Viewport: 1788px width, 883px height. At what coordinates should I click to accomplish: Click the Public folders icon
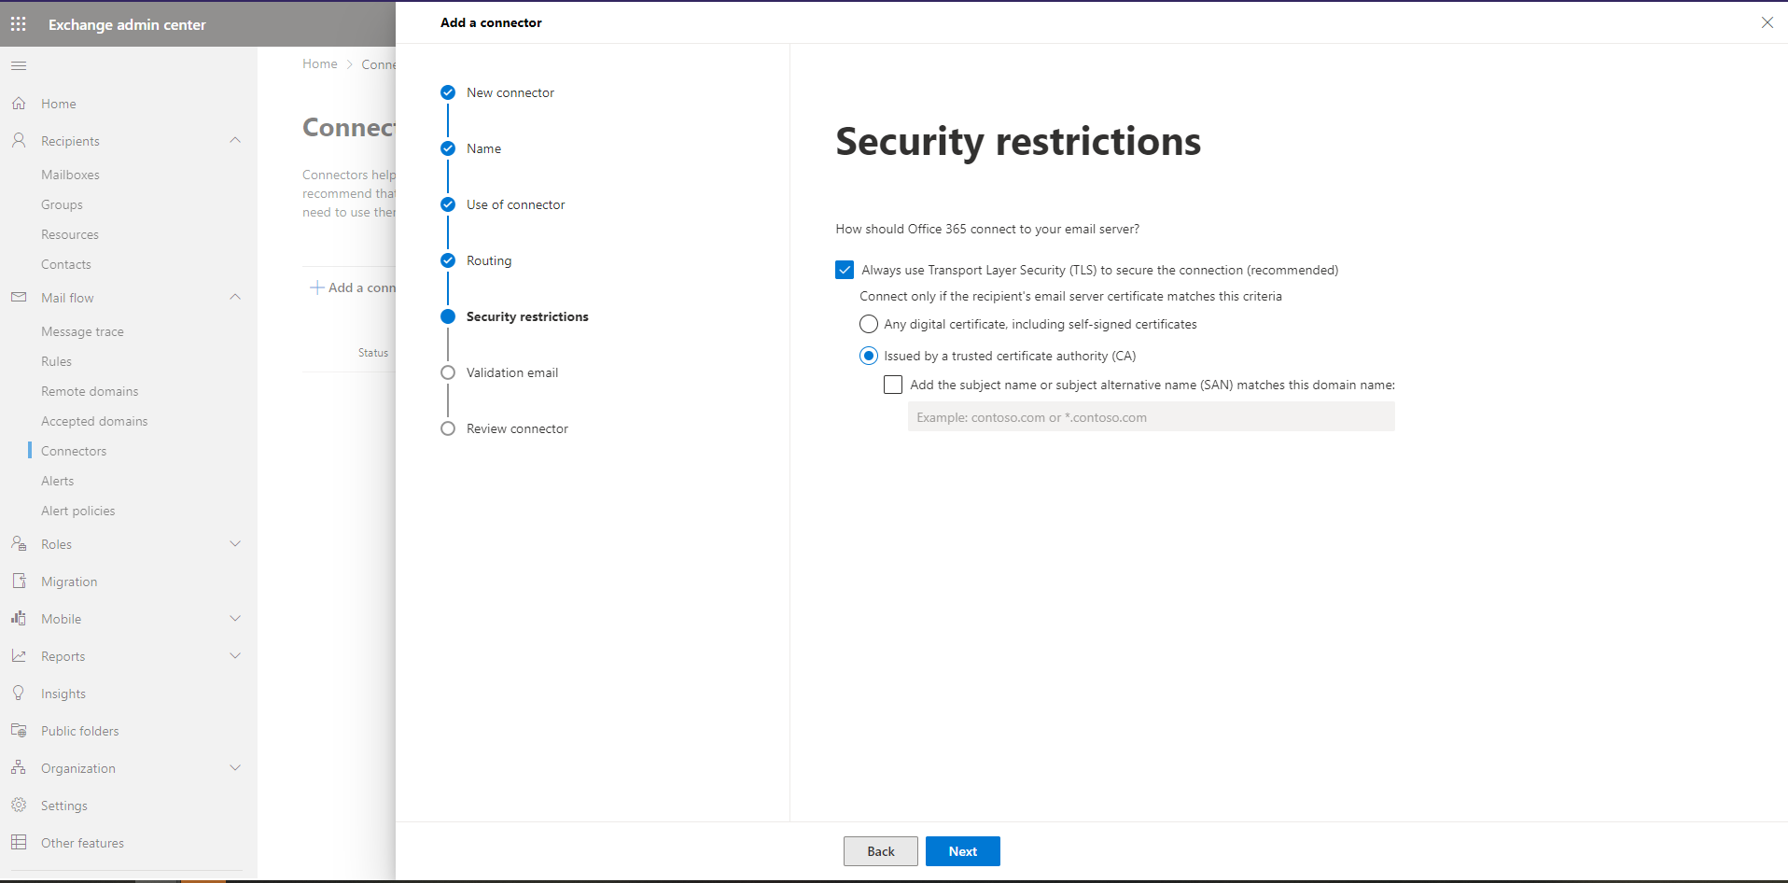[x=19, y=731]
